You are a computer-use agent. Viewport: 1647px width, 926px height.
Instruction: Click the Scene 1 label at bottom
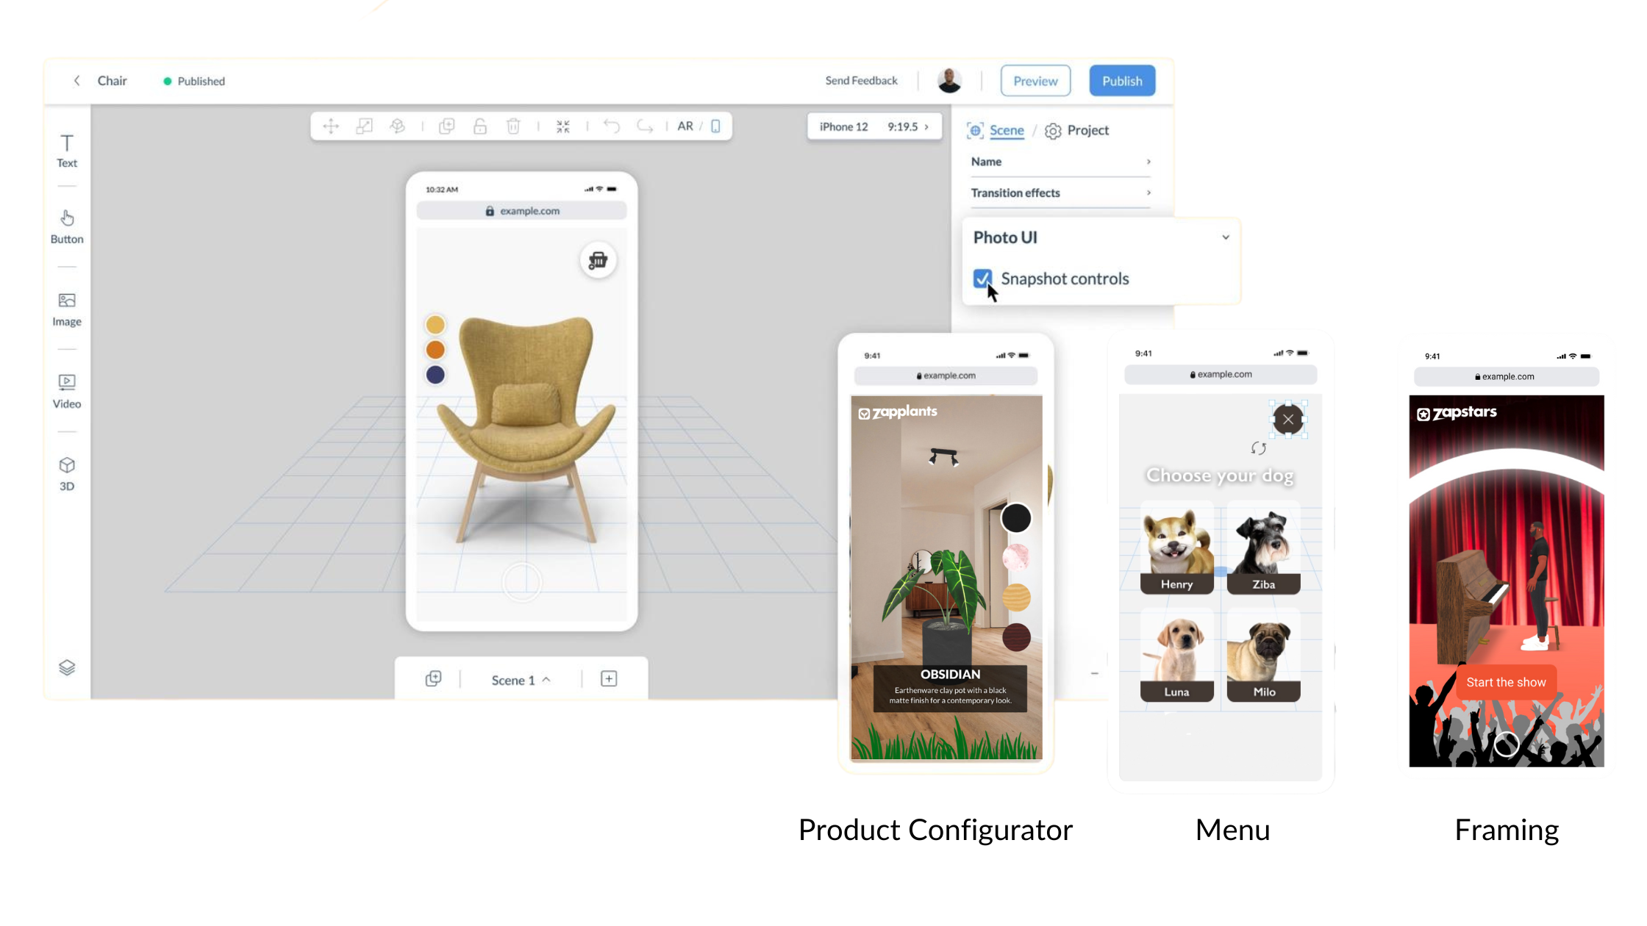[x=515, y=680]
